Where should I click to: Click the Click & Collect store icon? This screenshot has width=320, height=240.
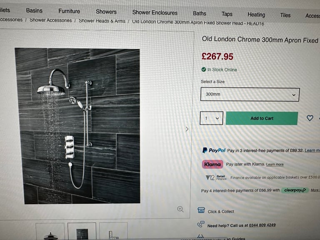[x=201, y=210]
